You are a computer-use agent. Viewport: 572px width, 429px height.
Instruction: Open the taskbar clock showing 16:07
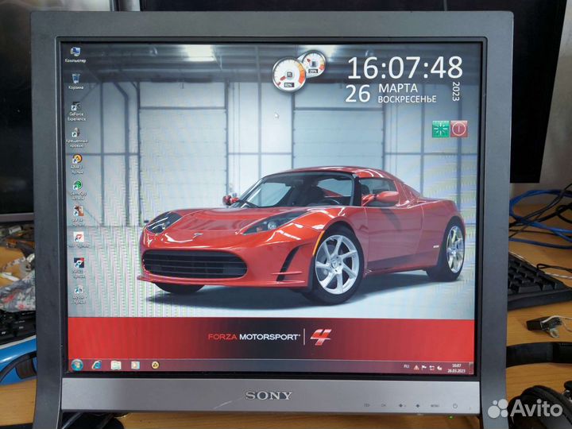(x=456, y=368)
